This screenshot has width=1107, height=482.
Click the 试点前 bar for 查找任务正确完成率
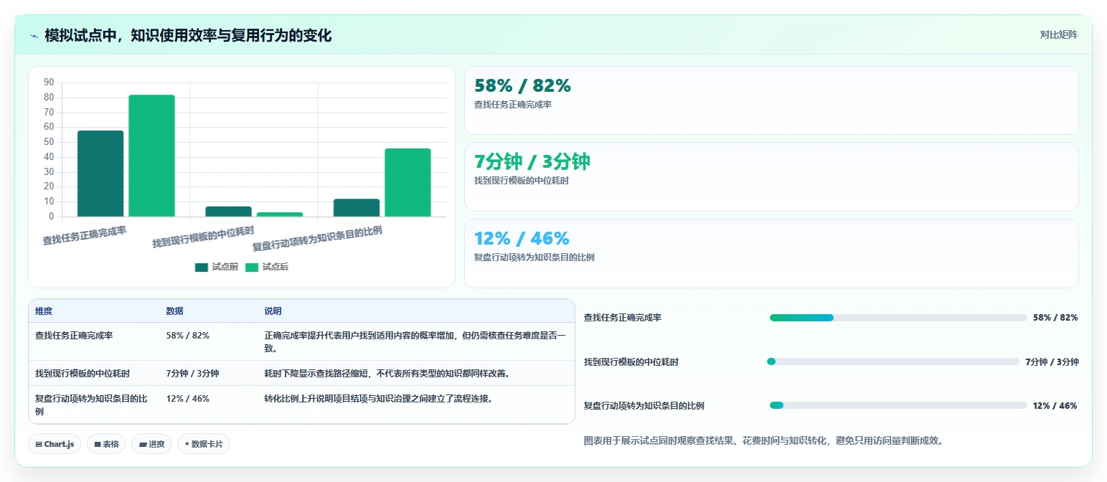[100, 174]
